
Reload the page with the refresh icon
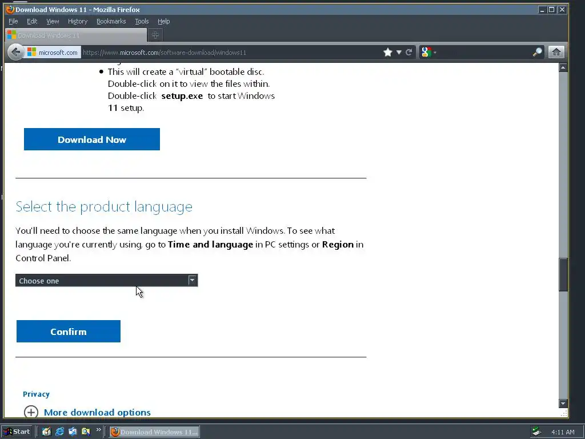[409, 52]
